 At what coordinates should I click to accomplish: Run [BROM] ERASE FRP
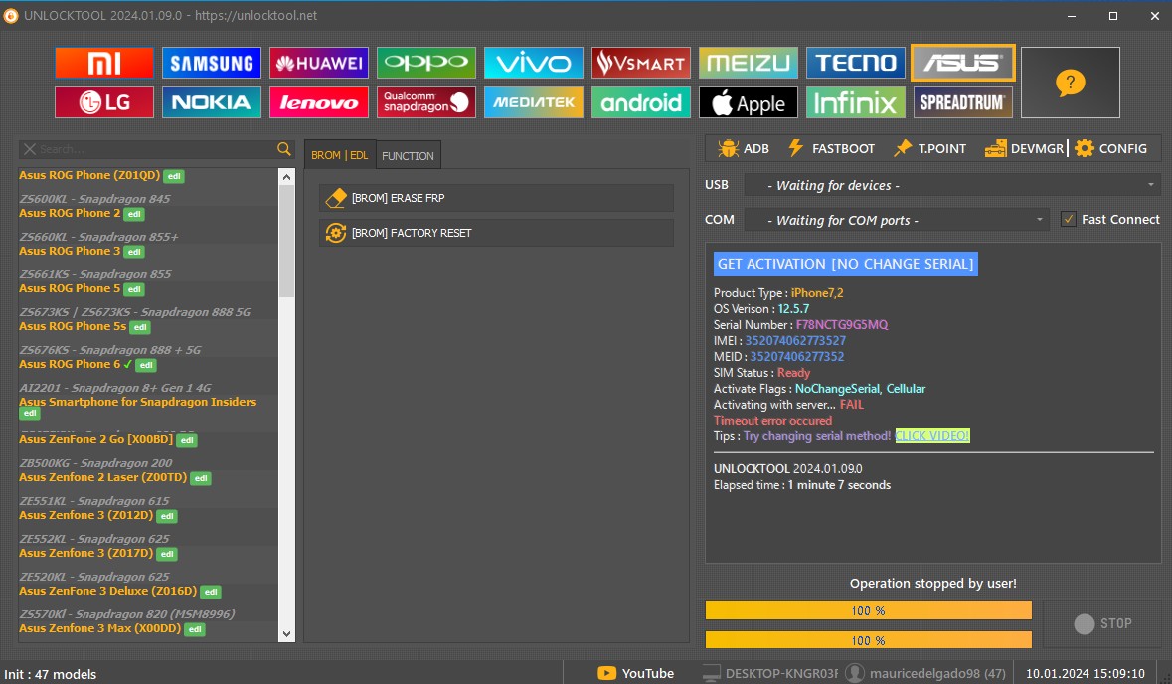click(496, 198)
